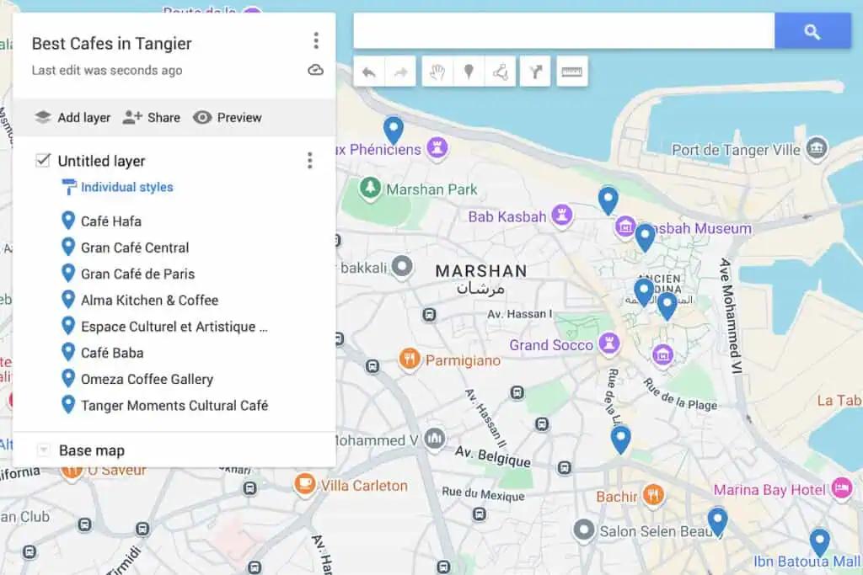Click Share button
This screenshot has width=863, height=575.
point(152,118)
